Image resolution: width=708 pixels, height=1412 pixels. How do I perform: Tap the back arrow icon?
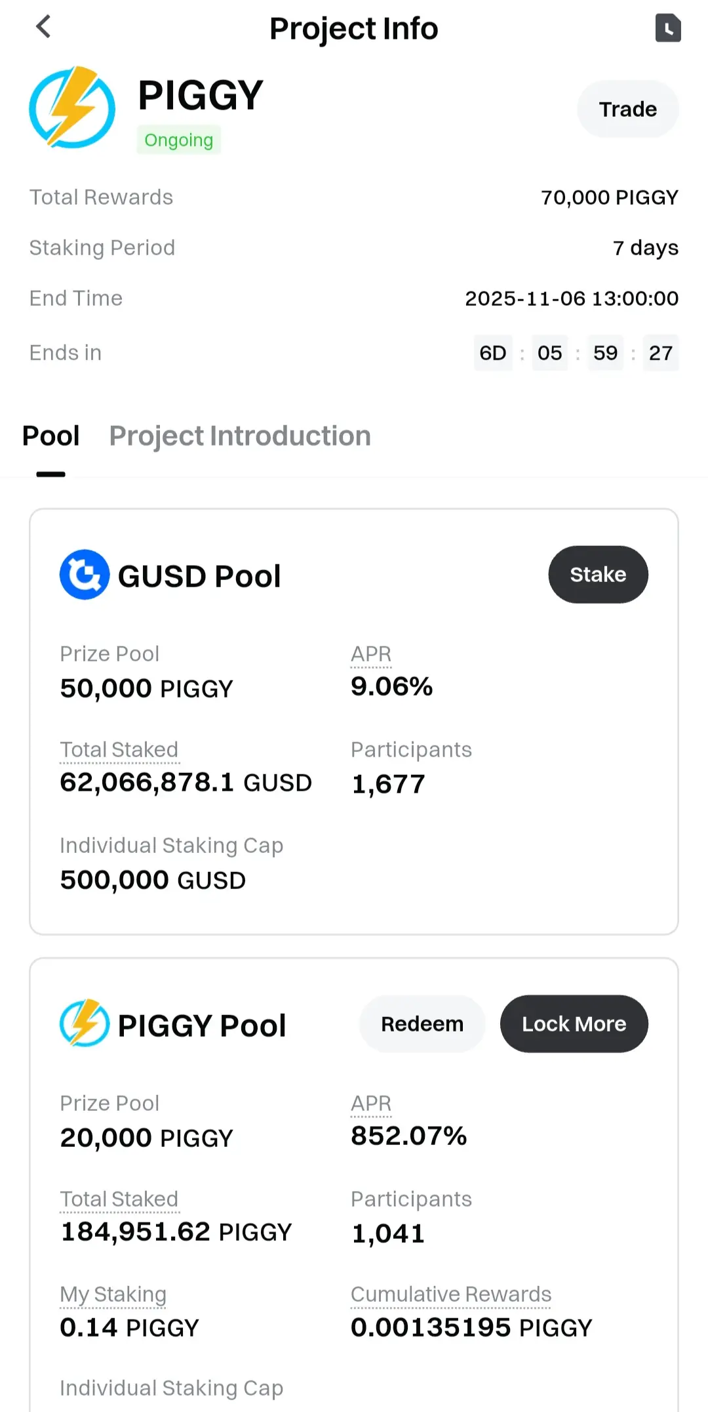pyautogui.click(x=43, y=27)
